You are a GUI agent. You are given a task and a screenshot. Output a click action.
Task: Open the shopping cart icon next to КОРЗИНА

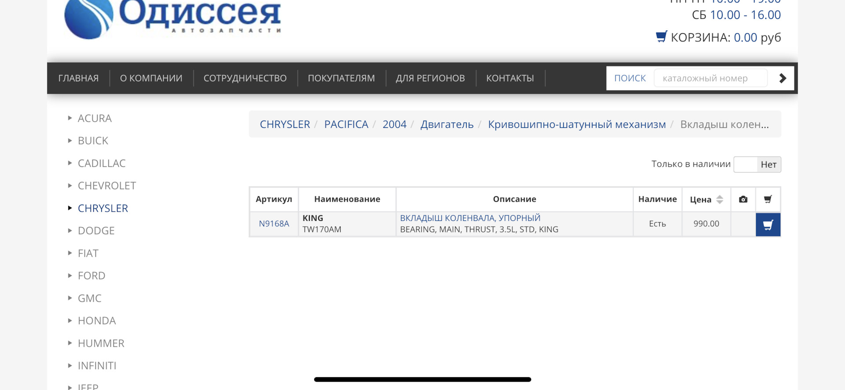[661, 36]
